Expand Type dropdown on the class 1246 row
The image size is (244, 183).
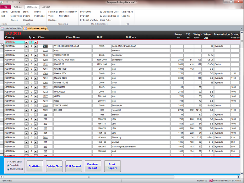tap(36, 55)
